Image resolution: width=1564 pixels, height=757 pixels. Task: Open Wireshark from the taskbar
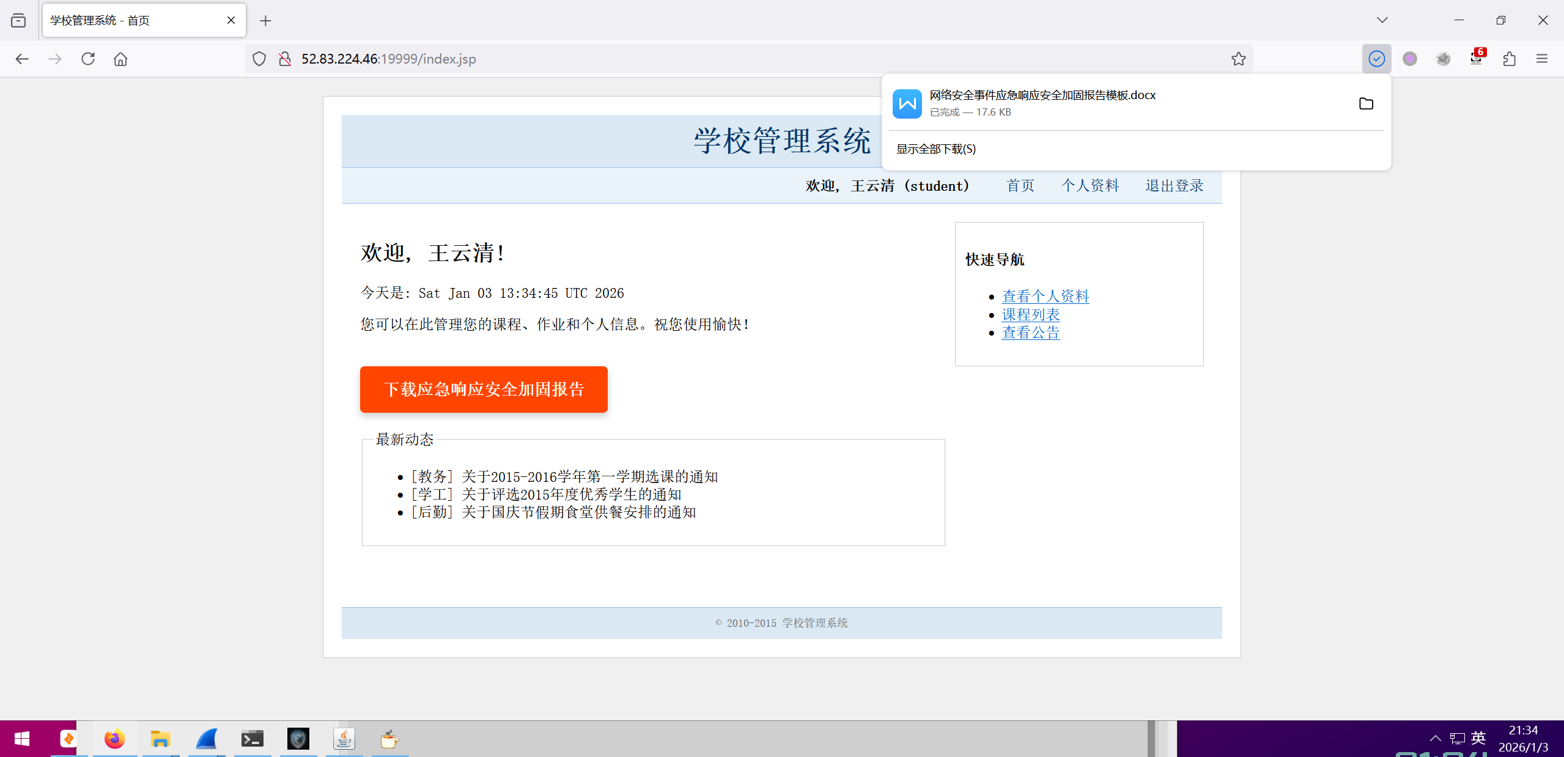(207, 739)
